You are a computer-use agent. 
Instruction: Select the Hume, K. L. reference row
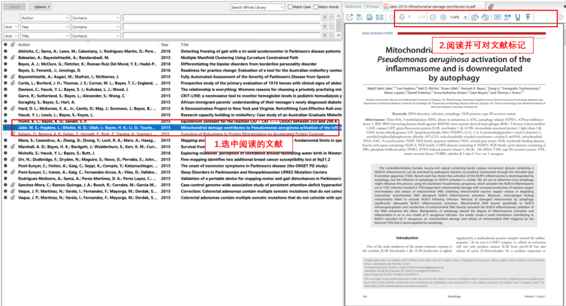coord(172,121)
